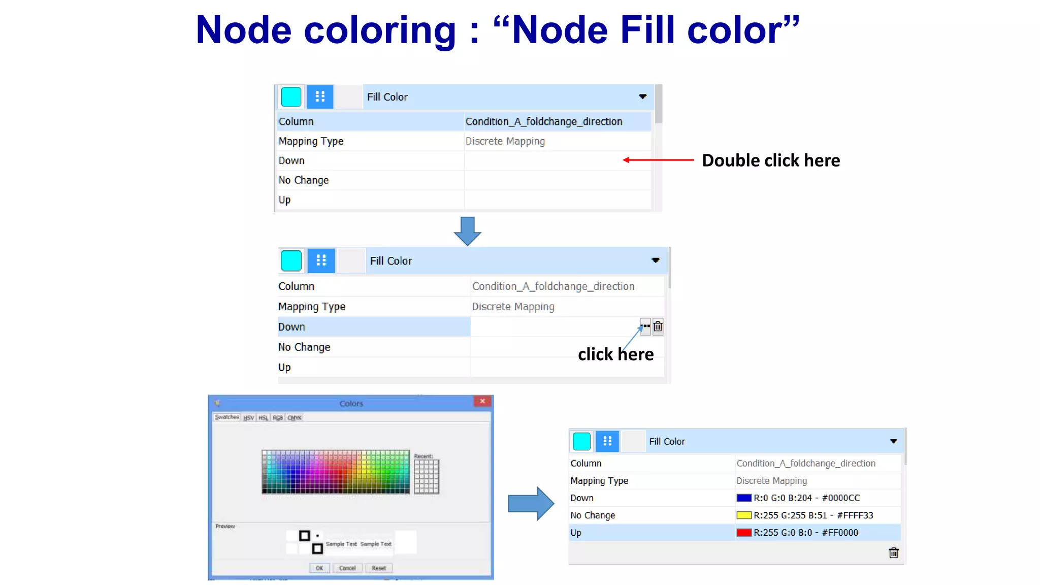Click the ellipsis button in the Down row

pos(645,327)
